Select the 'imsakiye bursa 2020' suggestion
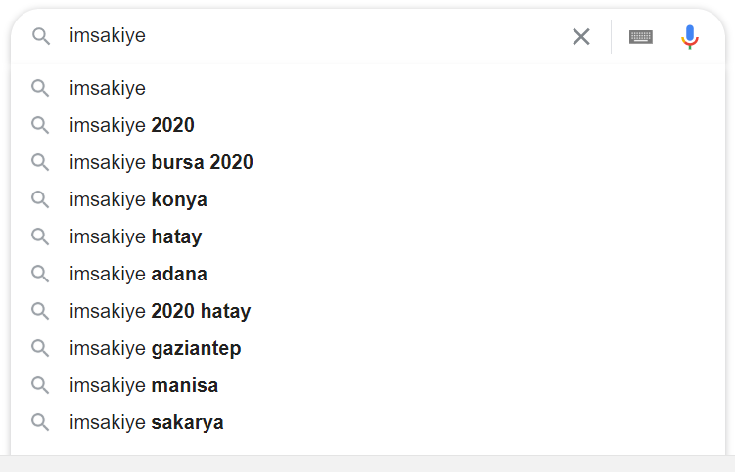Screen dimensions: 735x472 [368, 162]
